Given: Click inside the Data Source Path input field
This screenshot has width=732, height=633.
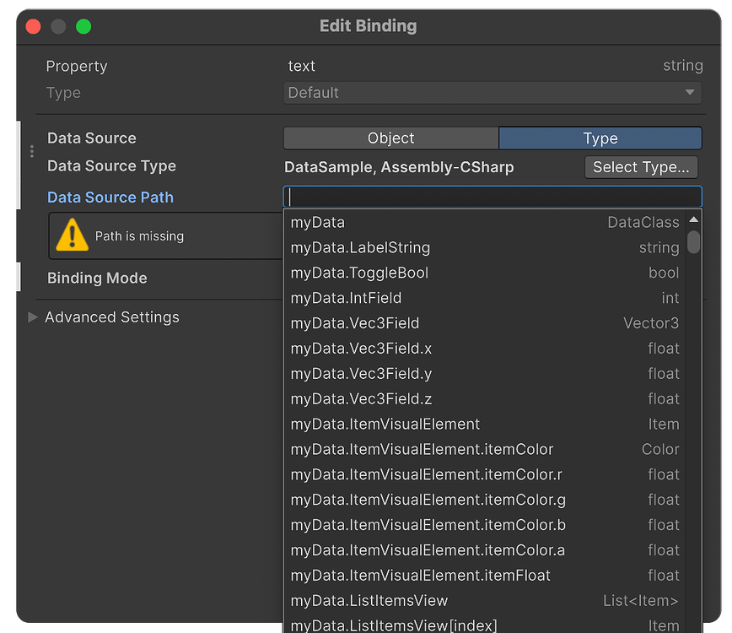Looking at the screenshot, I should 492,197.
